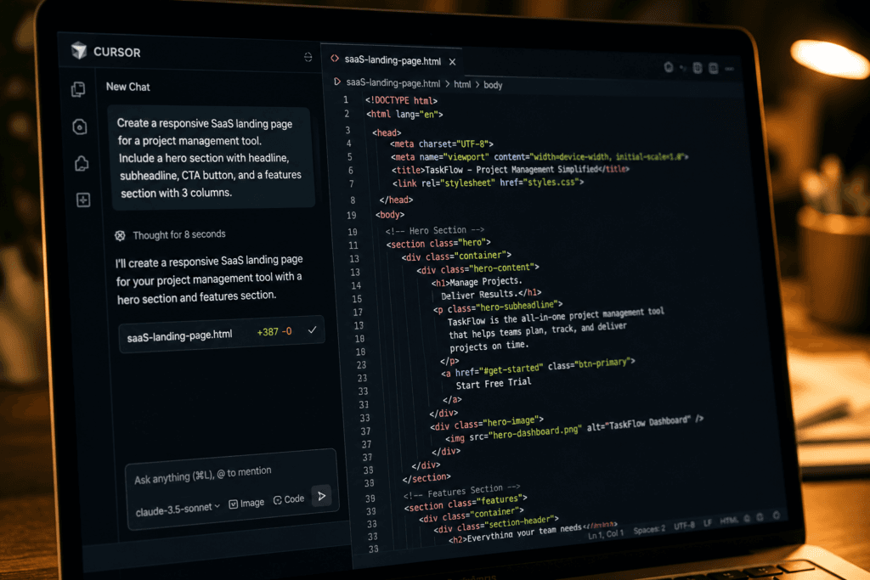Click the LF line ending indicator

point(707,523)
